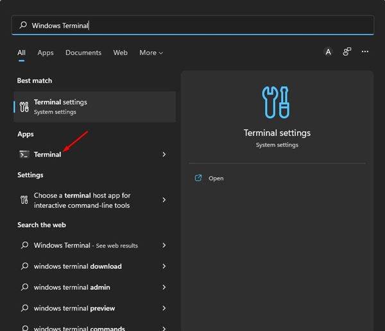Expand the Choose a terminal host app chevron
The image size is (385, 331).
164,200
